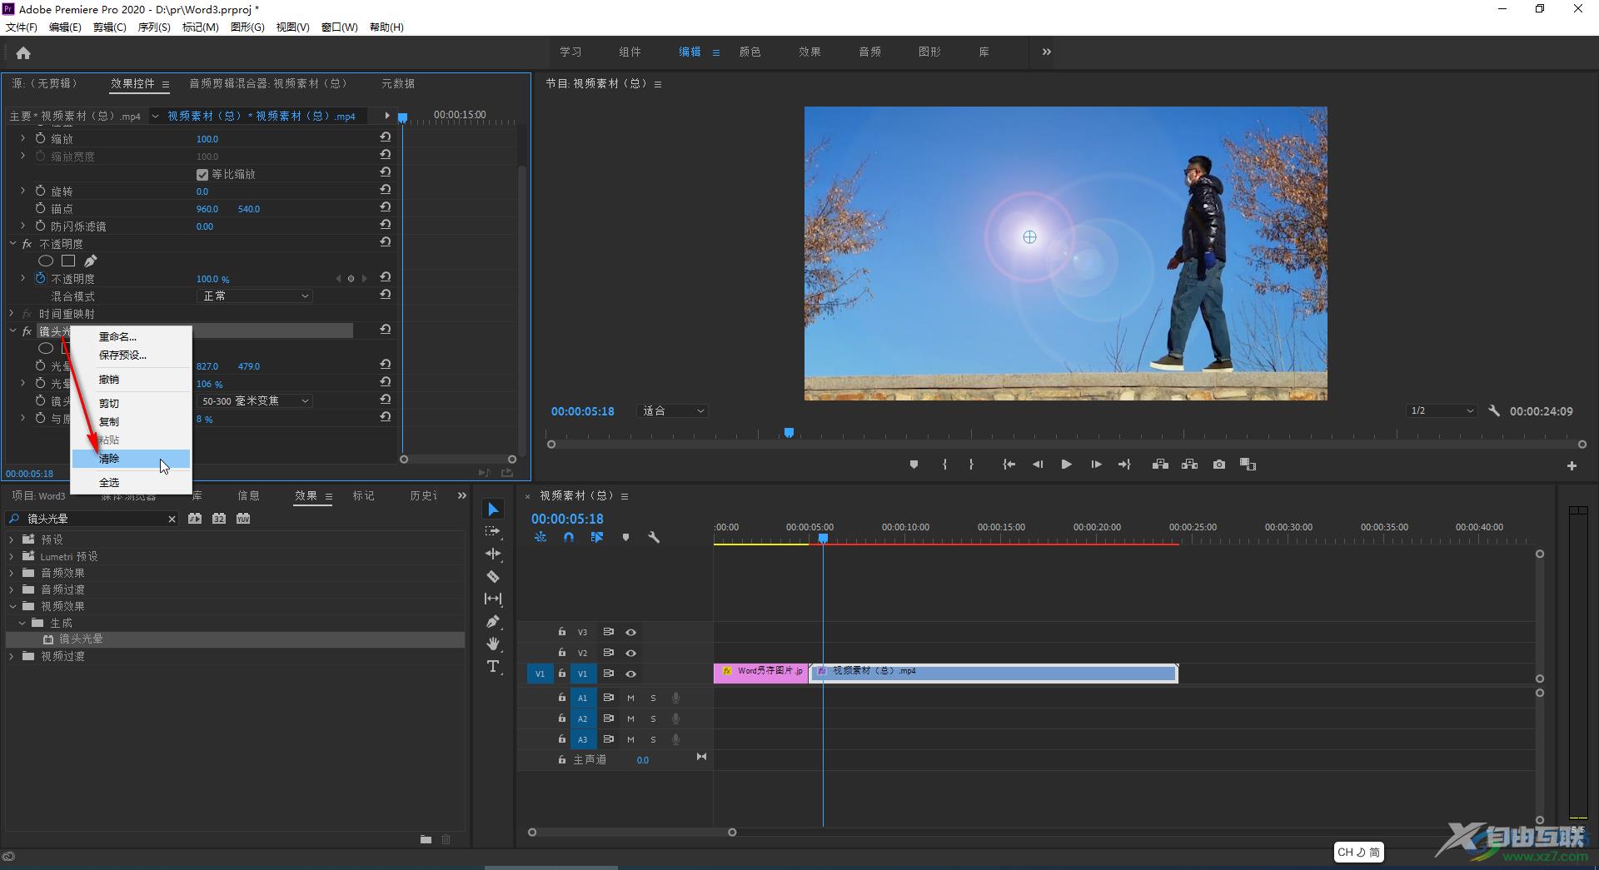Toggle V3 track output eye
This screenshot has width=1599, height=870.
point(630,632)
